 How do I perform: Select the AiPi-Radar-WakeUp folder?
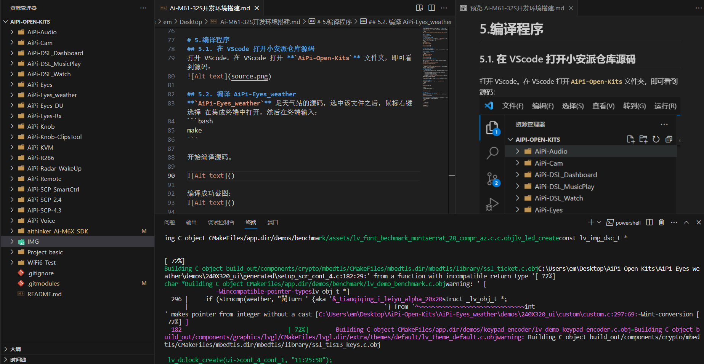point(55,168)
